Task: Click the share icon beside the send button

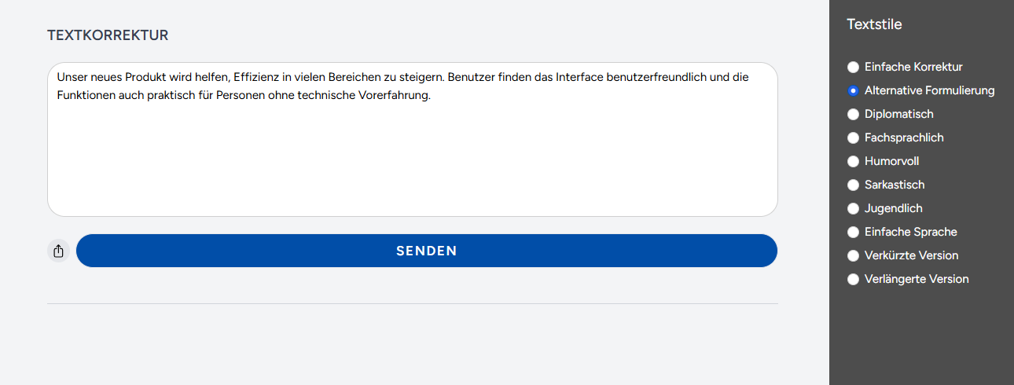Action: tap(58, 251)
